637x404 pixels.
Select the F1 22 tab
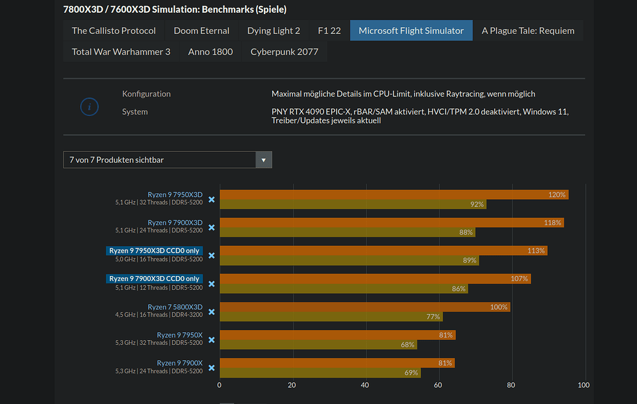pos(329,30)
